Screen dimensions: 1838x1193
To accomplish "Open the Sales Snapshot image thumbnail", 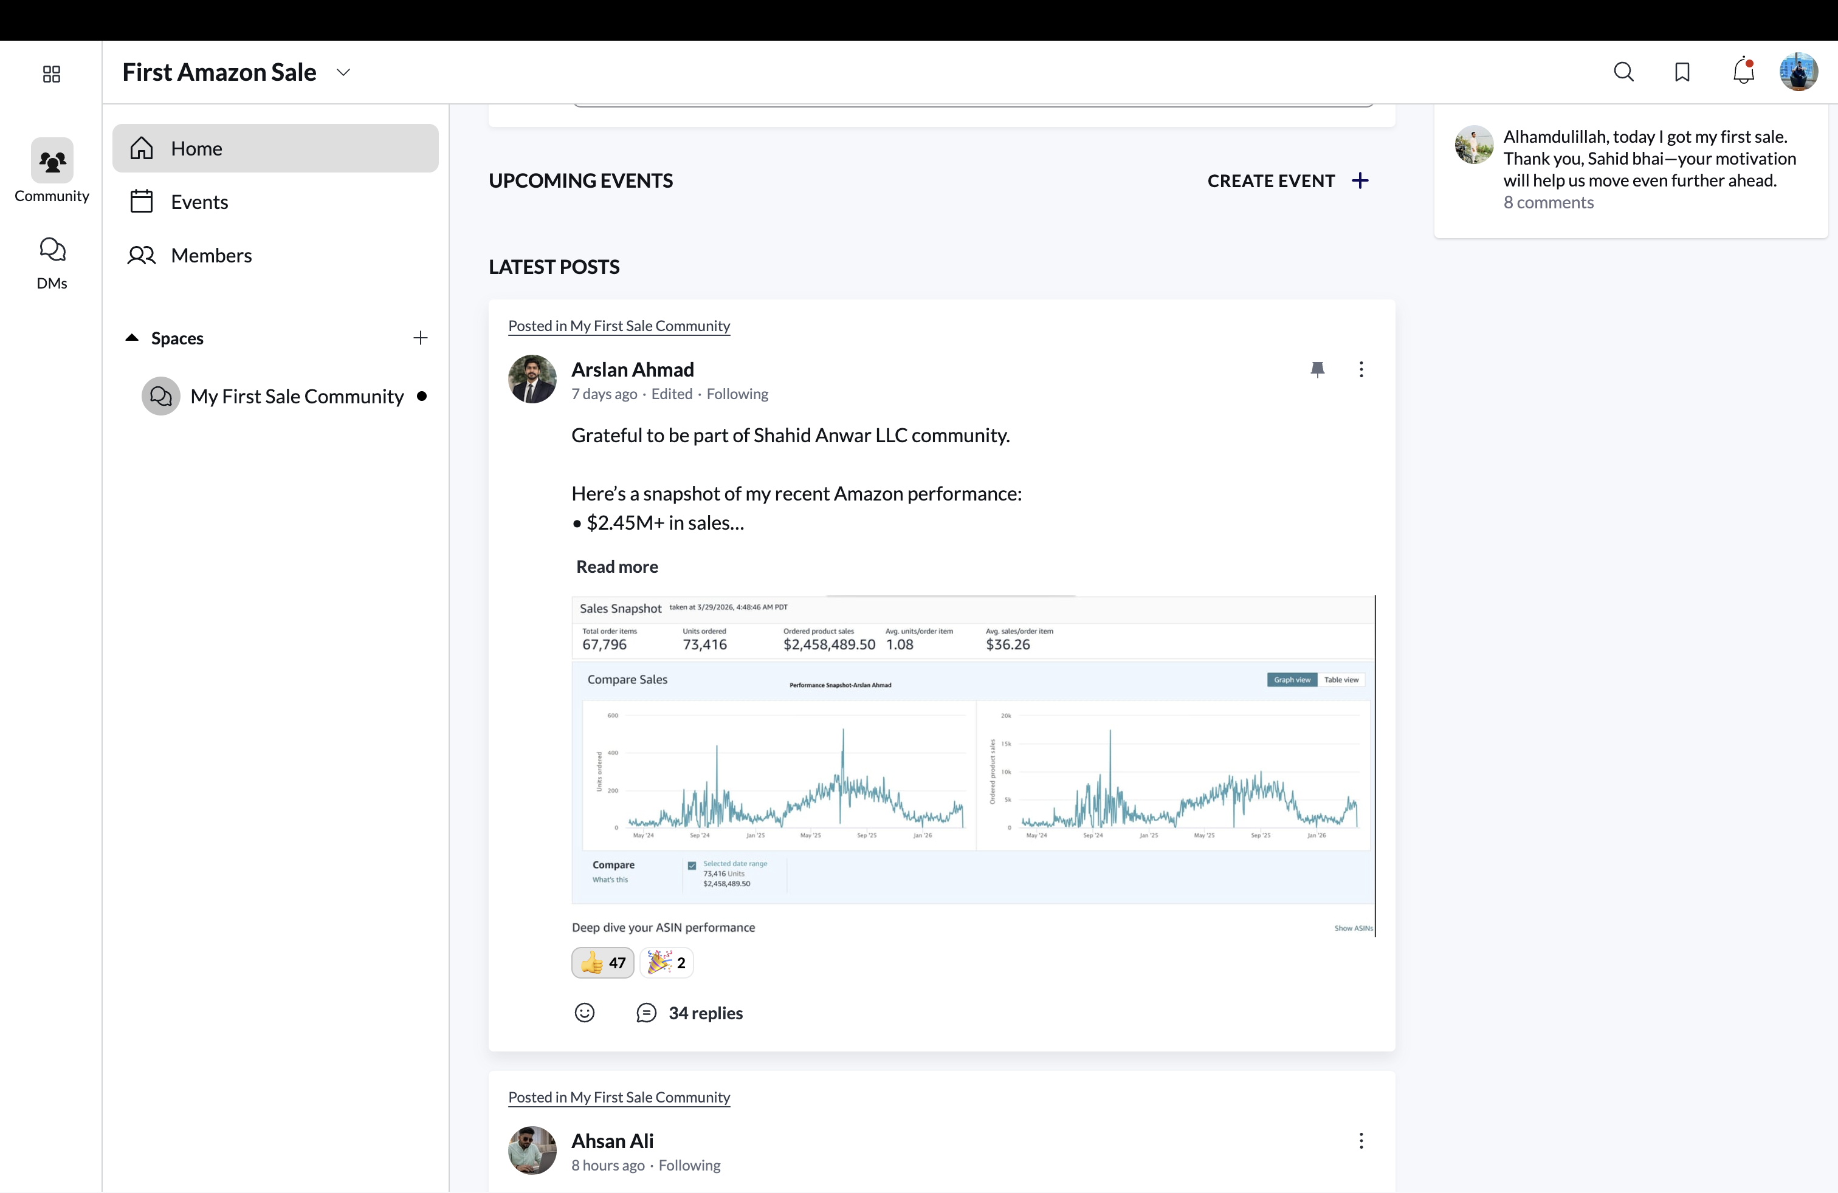I will point(973,766).
